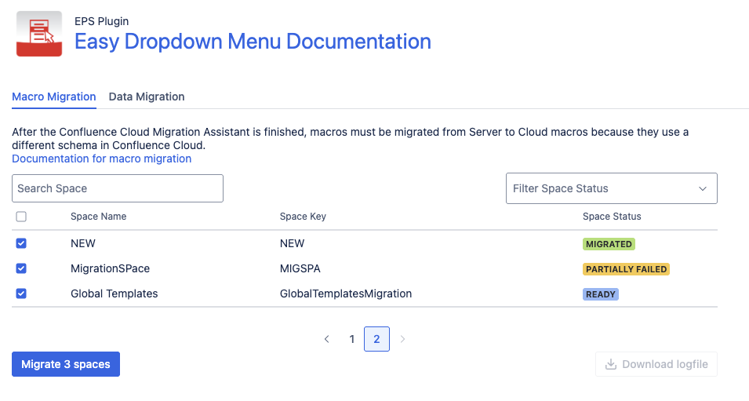Click the EPS Plugin label text

point(102,21)
